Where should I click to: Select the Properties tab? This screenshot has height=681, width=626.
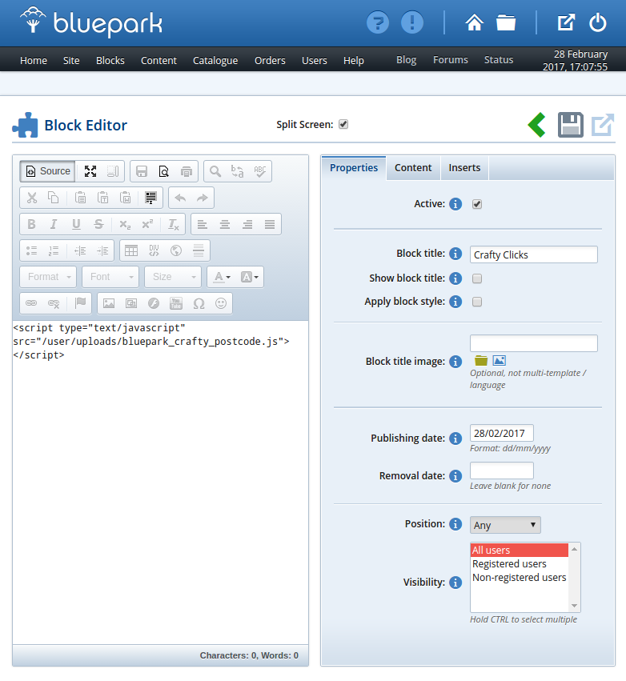(x=354, y=167)
